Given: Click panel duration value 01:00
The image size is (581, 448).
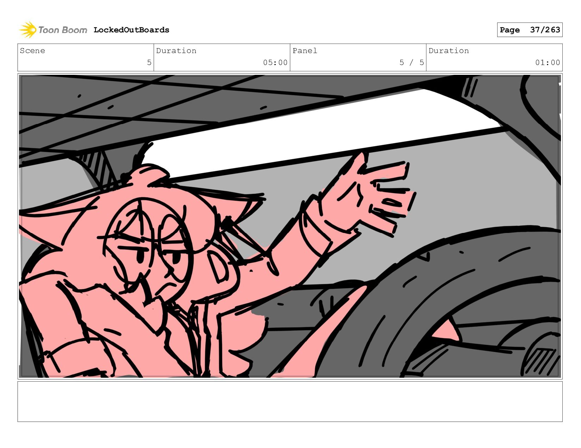Looking at the screenshot, I should (548, 63).
